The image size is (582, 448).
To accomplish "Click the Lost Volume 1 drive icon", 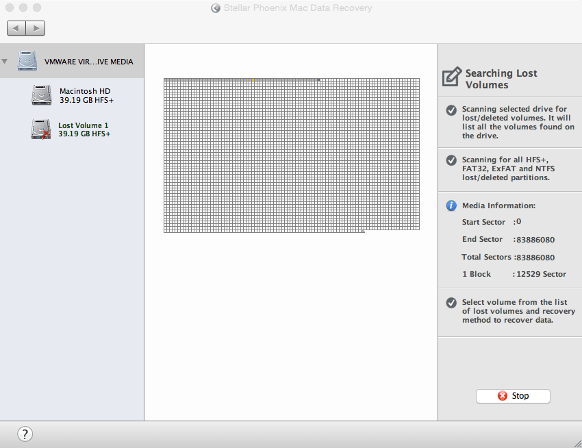I will pos(41,129).
